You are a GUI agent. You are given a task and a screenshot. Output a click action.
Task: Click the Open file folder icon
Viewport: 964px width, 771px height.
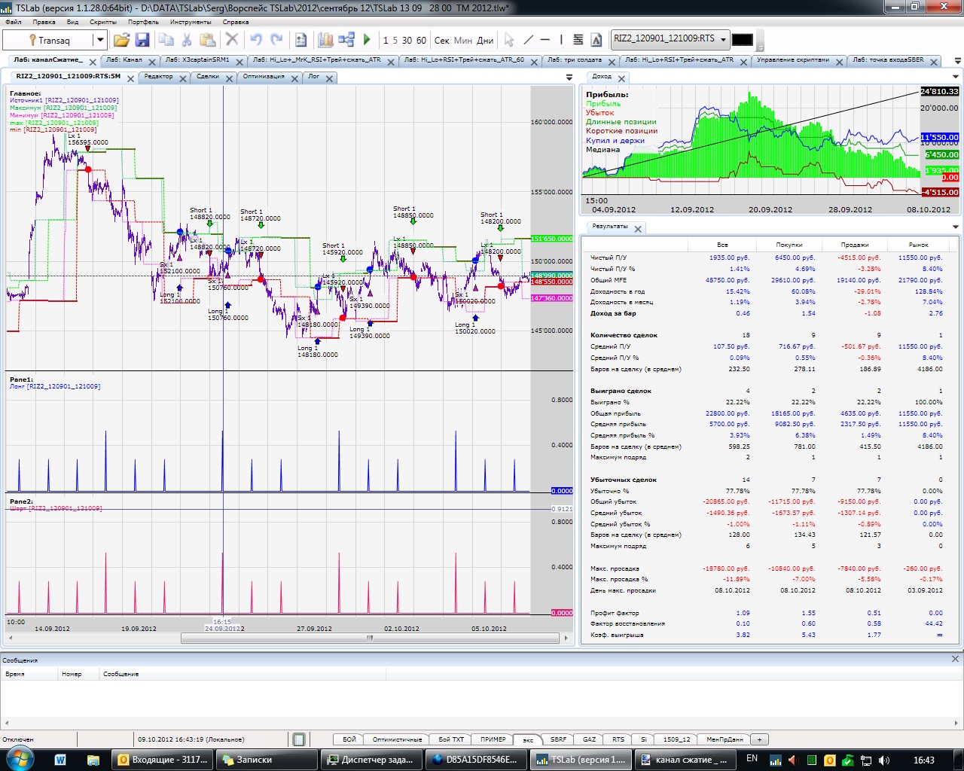121,40
